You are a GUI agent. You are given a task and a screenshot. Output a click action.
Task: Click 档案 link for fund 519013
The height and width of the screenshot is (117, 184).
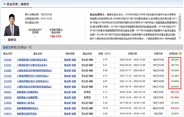click(x=74, y=114)
